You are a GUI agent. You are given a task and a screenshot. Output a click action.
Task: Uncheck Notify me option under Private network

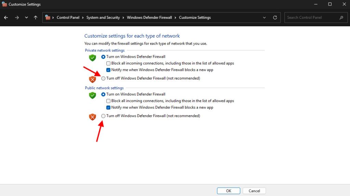pyautogui.click(x=108, y=70)
